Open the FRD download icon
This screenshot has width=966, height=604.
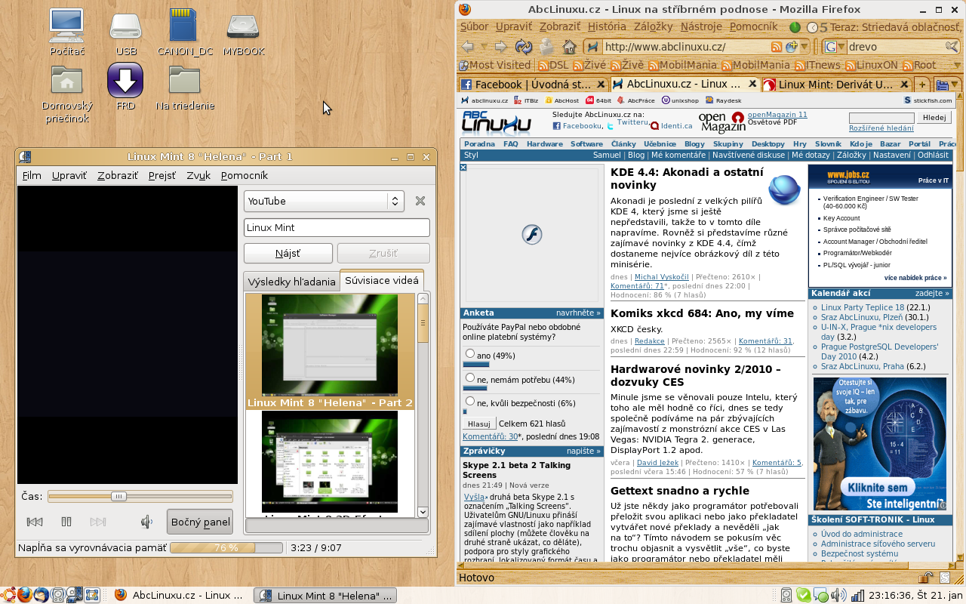coord(125,88)
